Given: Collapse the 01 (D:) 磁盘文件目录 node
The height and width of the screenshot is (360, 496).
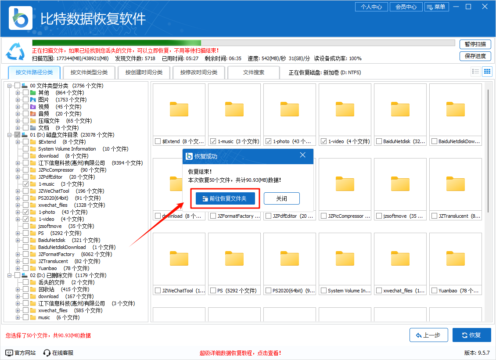Looking at the screenshot, I should click(x=10, y=135).
